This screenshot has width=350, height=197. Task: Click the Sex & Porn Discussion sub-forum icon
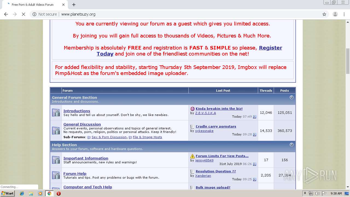tap(89, 137)
